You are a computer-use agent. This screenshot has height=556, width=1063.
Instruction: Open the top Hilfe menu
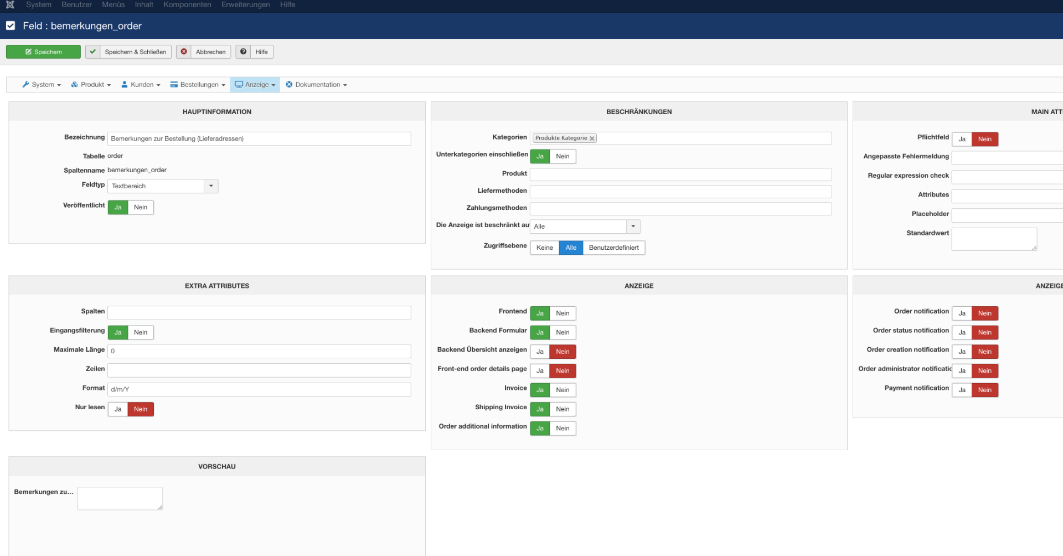pyautogui.click(x=288, y=4)
